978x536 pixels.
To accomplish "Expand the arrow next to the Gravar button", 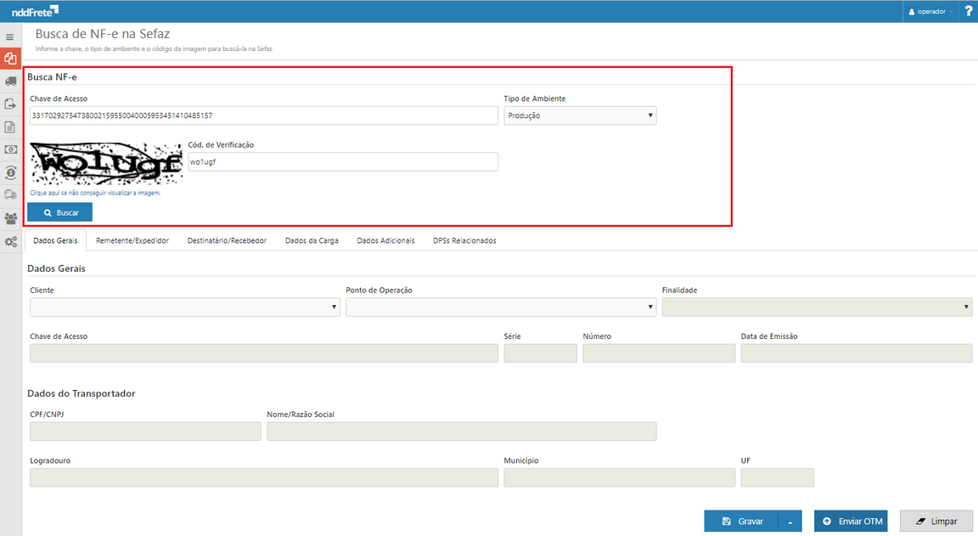I will click(790, 522).
